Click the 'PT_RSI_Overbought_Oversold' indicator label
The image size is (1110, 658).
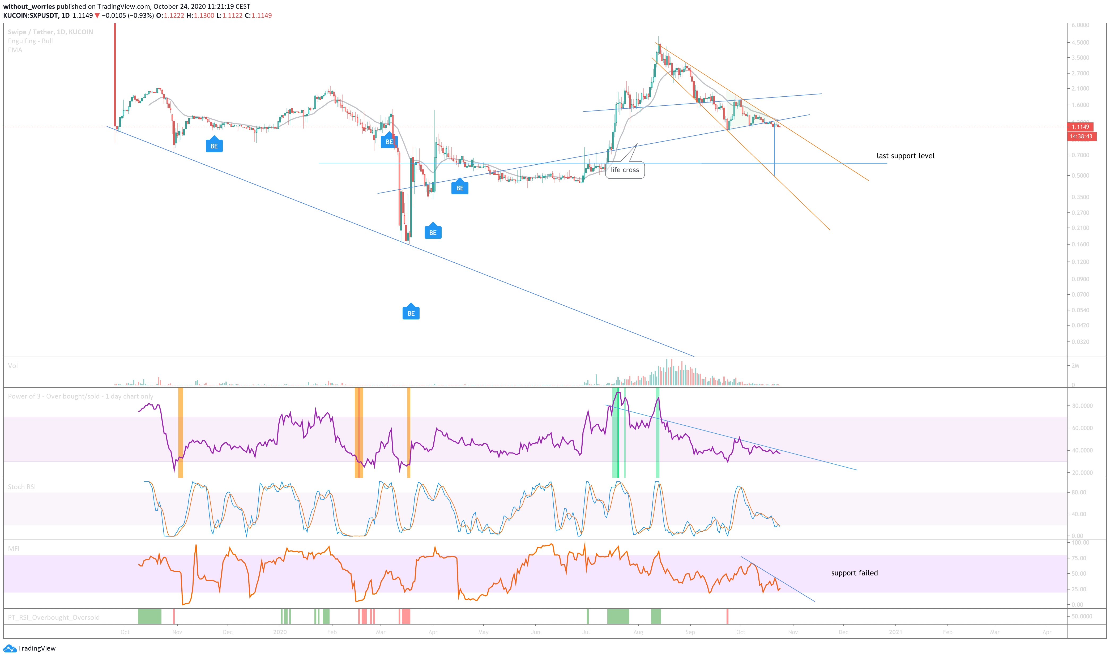(54, 617)
